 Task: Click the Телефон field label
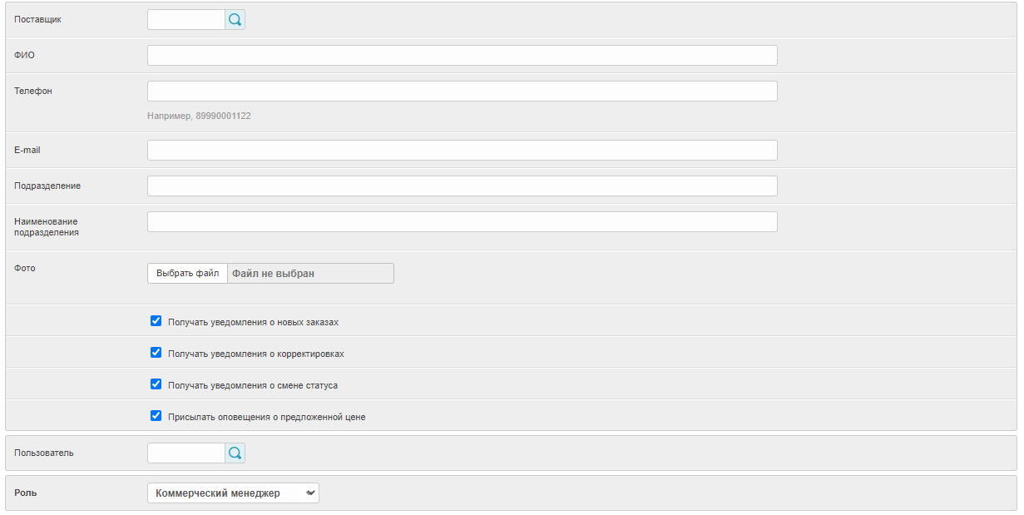click(x=33, y=91)
